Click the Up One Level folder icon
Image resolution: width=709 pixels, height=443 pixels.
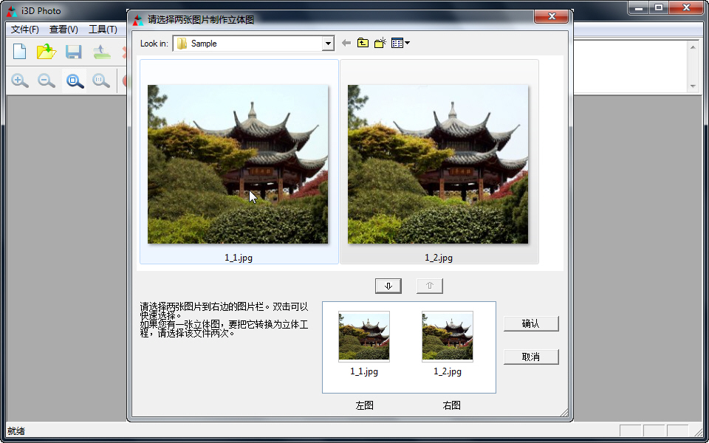[x=363, y=44]
